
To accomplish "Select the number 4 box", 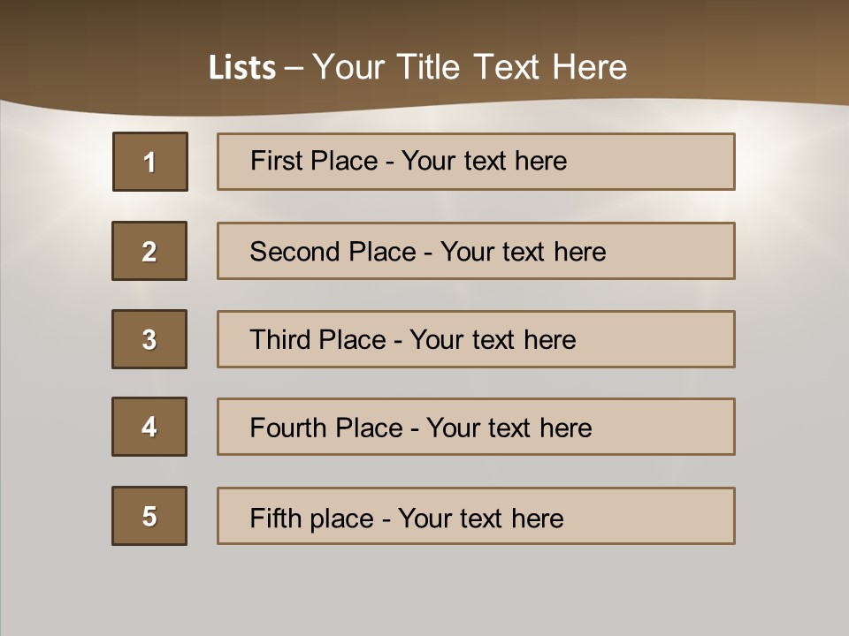I will pyautogui.click(x=149, y=427).
